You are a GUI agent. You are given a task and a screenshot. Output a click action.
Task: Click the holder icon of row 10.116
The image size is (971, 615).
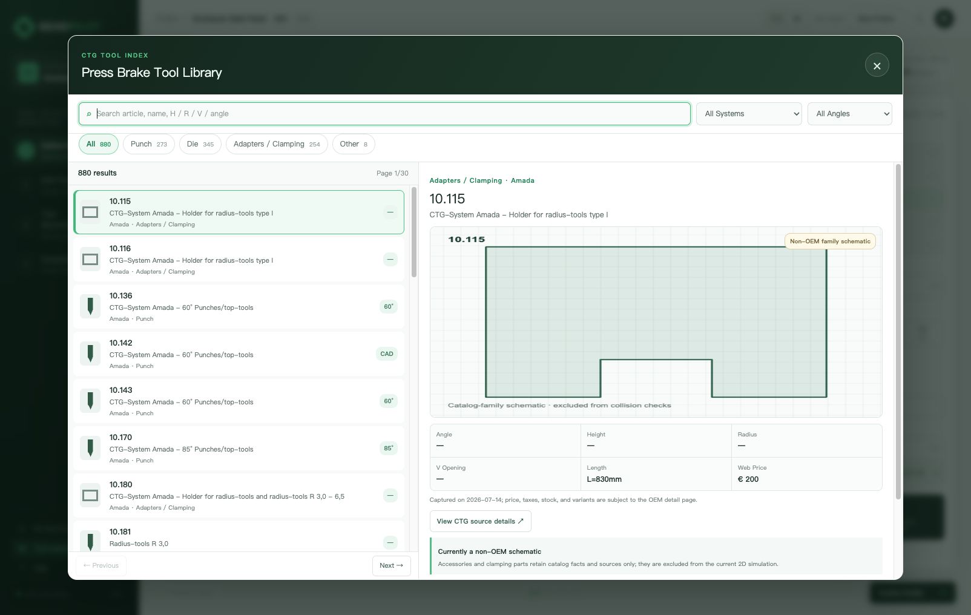(x=90, y=260)
